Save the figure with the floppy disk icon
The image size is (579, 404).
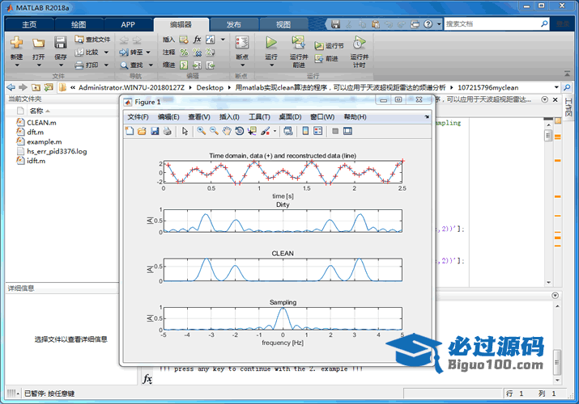[x=155, y=131]
